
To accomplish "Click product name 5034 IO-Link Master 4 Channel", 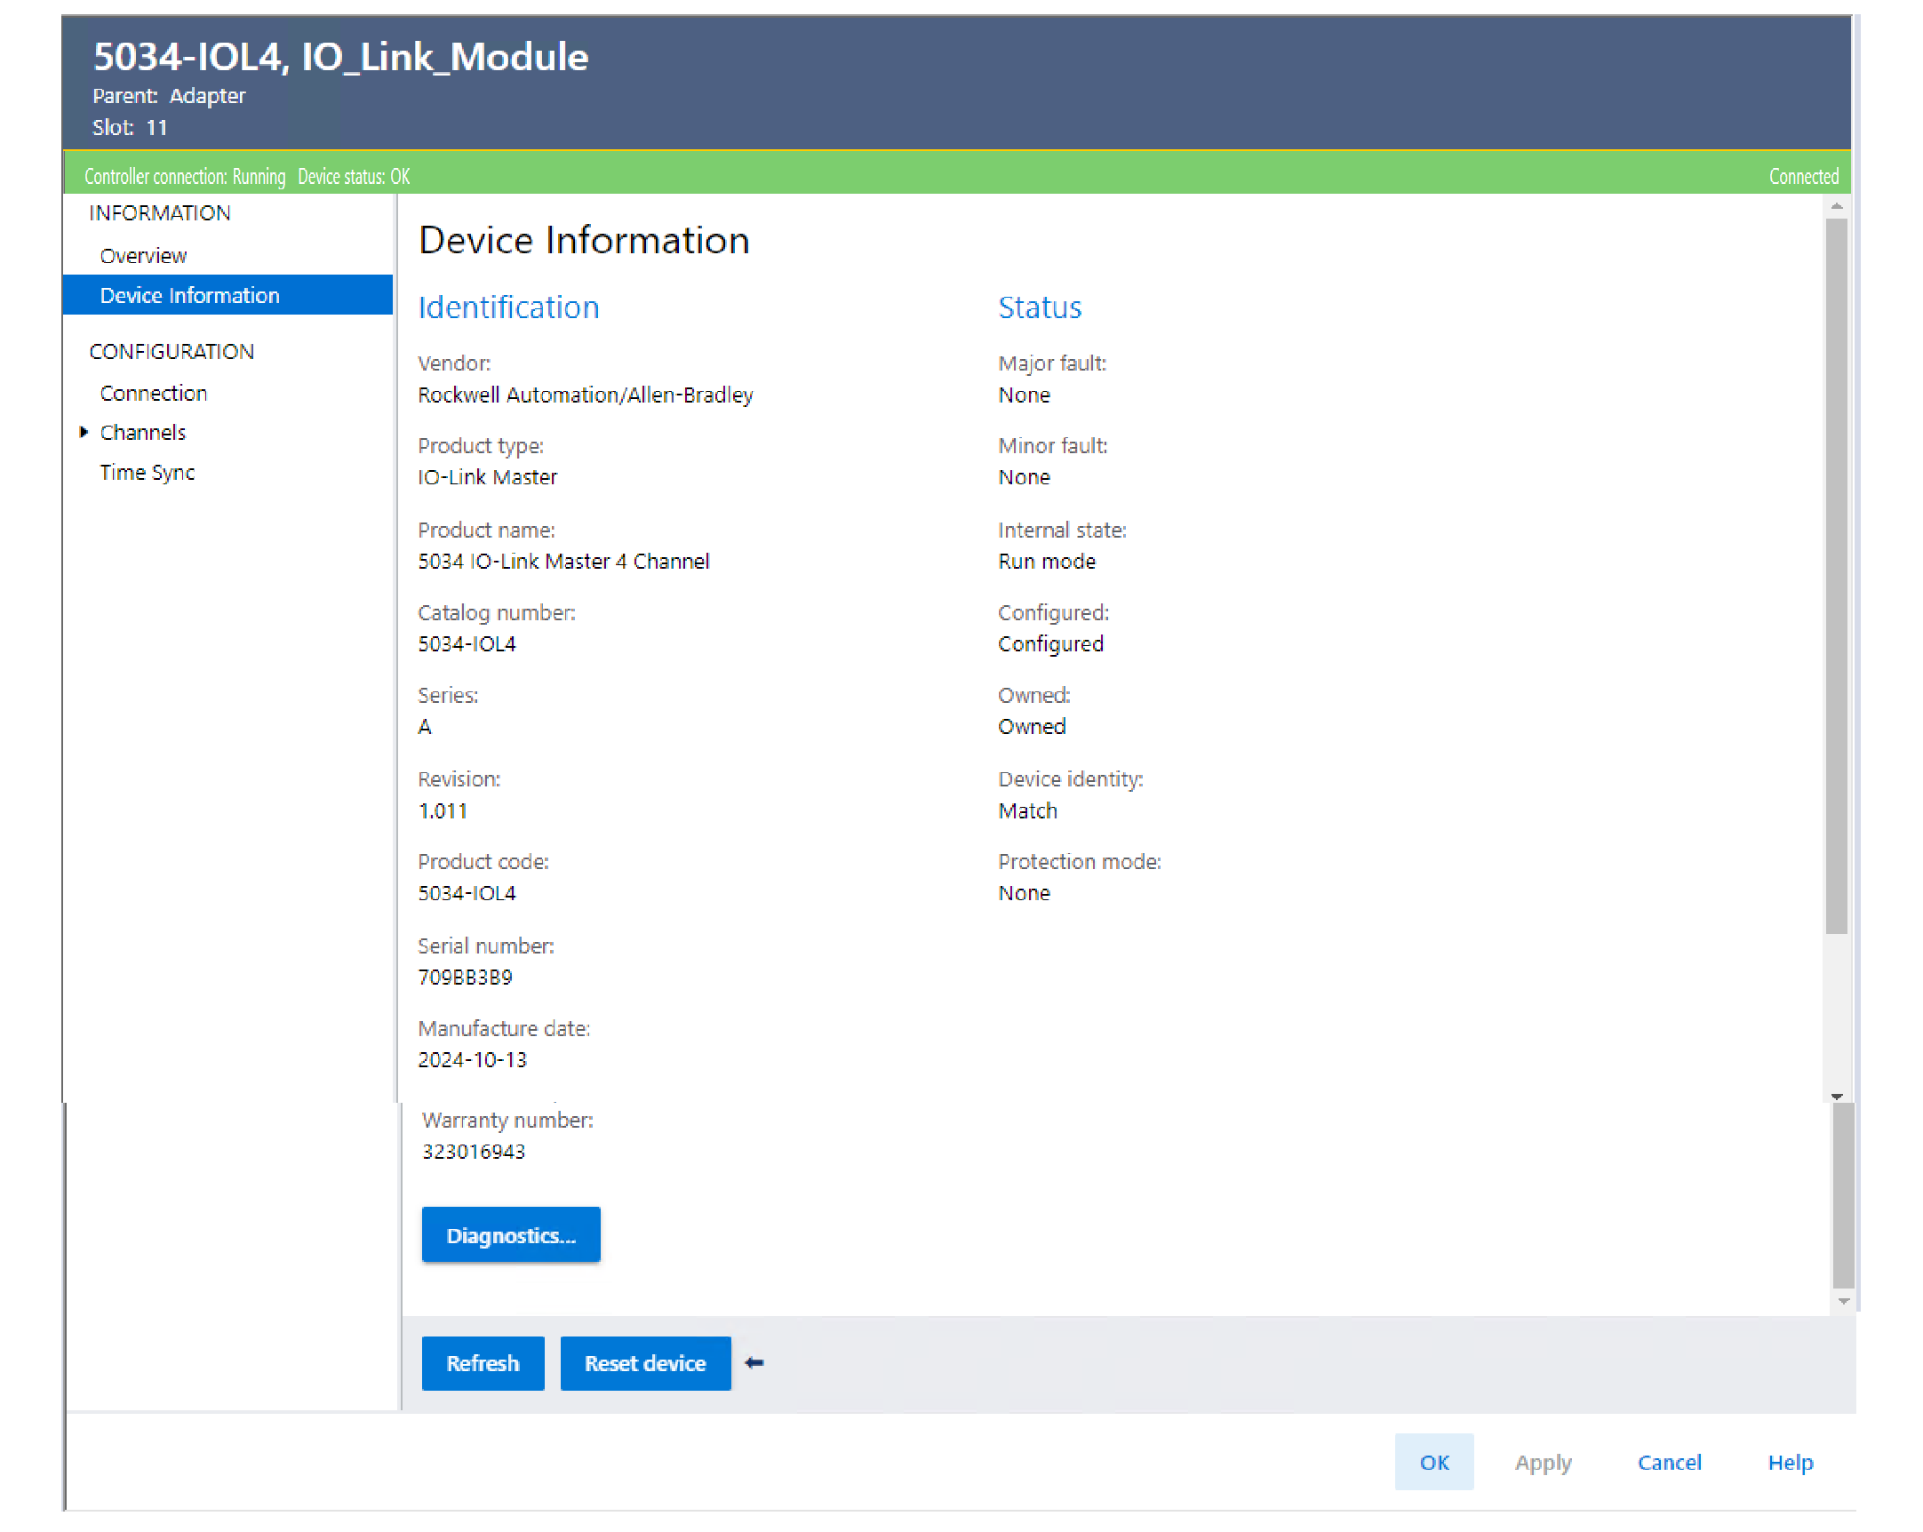I will [563, 562].
